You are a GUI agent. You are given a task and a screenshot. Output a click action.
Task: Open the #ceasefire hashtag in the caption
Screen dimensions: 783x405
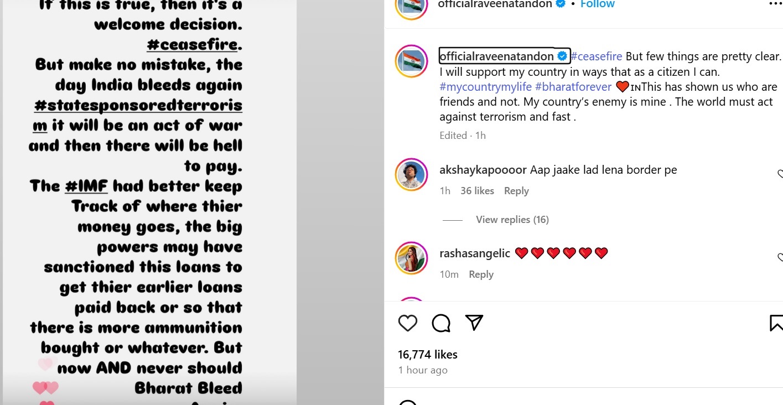coord(597,56)
